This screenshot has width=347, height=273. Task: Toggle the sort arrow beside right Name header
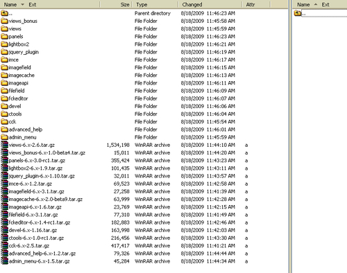point(316,5)
